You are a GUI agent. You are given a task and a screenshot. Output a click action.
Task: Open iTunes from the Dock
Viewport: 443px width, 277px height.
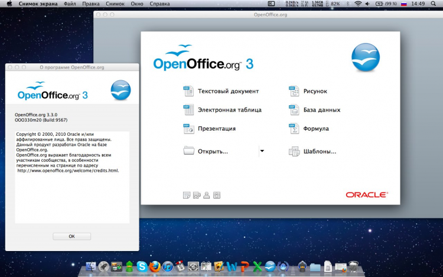pos(168,266)
